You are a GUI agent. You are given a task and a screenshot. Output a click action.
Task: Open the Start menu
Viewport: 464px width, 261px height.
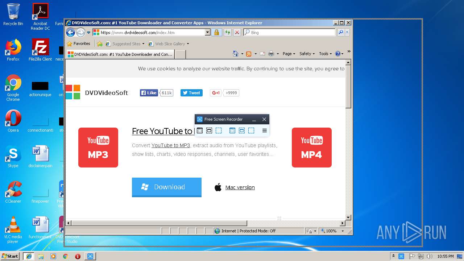10,256
